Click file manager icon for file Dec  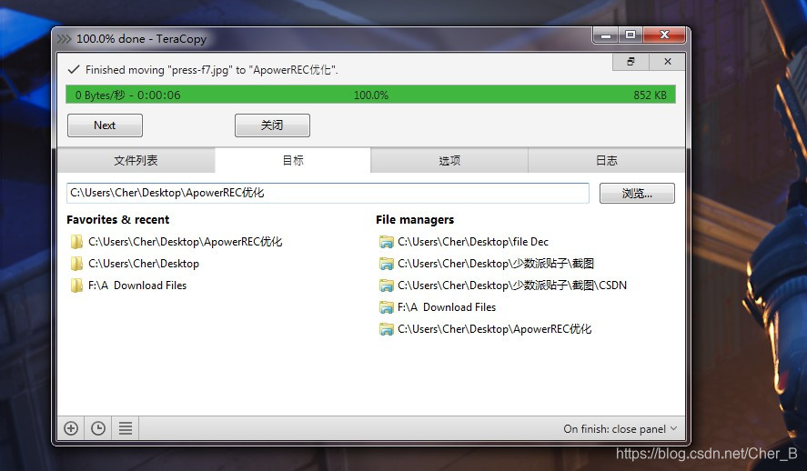[386, 242]
